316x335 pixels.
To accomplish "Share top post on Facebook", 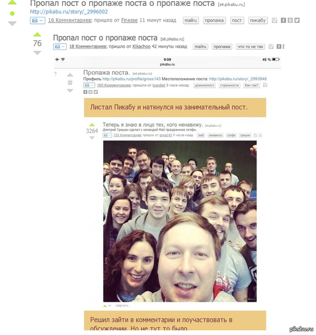I will coord(283,21).
